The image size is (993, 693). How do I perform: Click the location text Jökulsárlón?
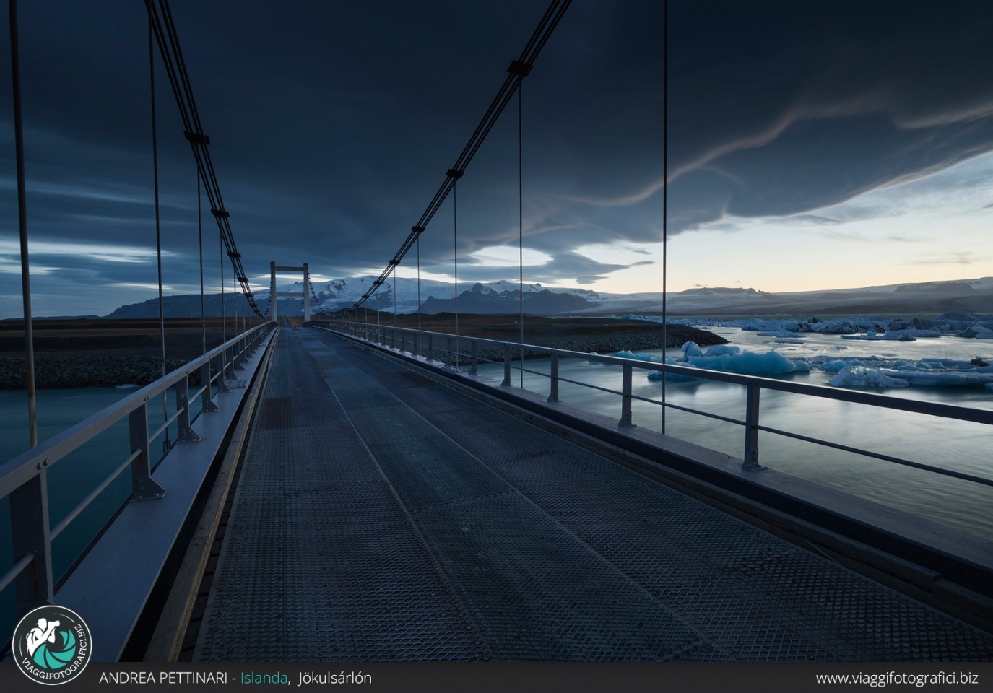point(334,679)
